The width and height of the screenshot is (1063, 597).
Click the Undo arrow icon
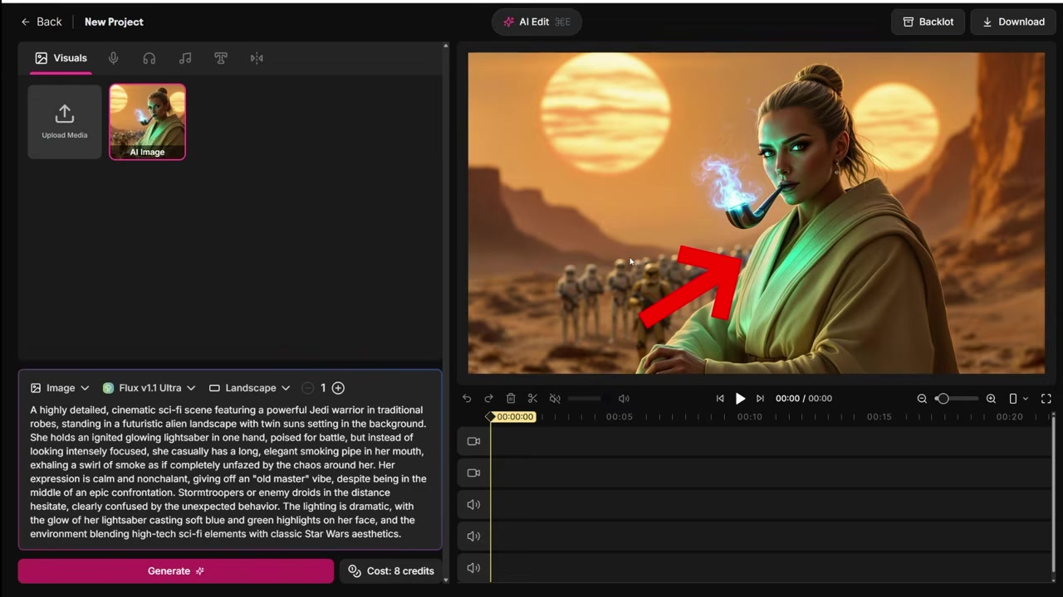coord(467,399)
